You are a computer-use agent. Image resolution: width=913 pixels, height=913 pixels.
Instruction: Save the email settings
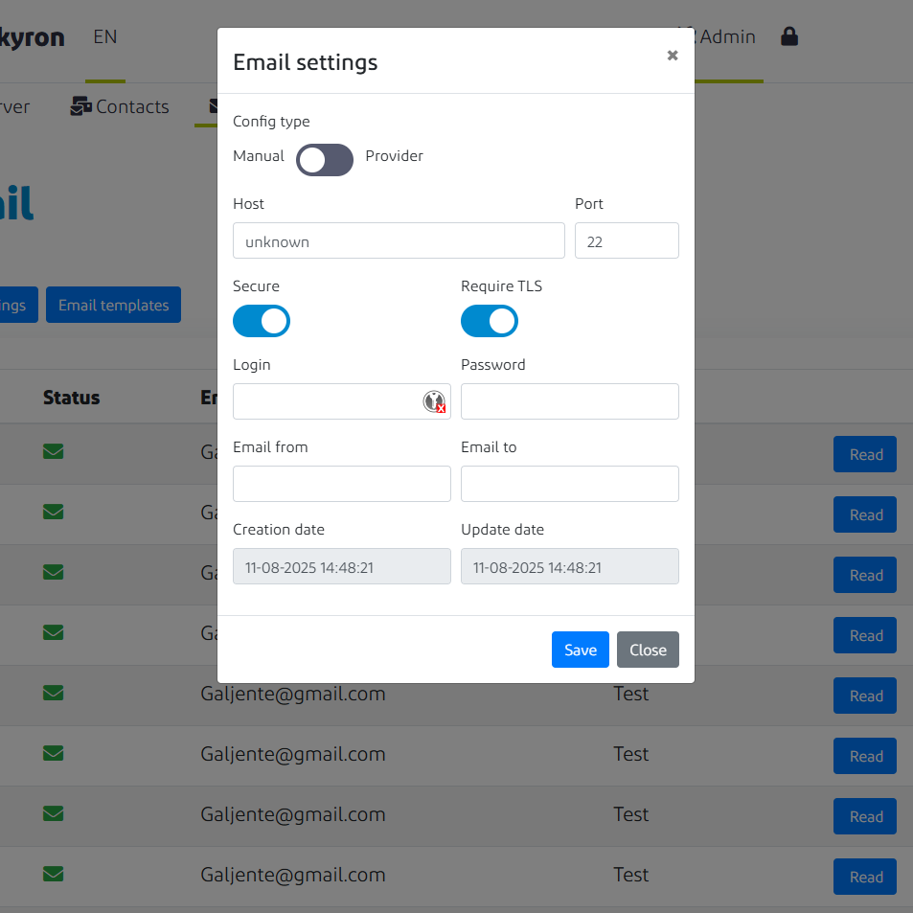tap(580, 650)
